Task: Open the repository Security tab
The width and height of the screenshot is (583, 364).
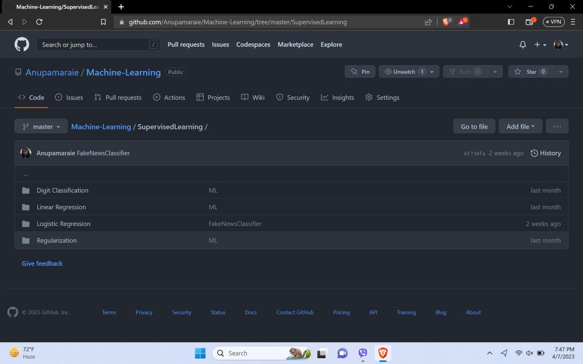Action: [x=293, y=97]
